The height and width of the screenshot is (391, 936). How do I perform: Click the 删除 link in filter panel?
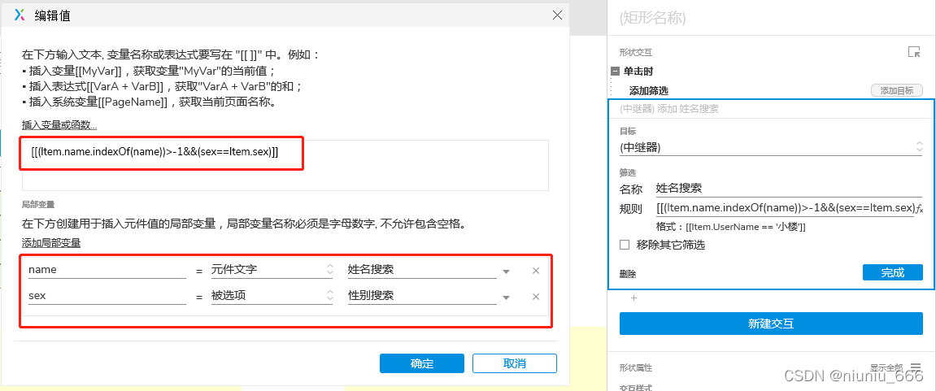627,275
